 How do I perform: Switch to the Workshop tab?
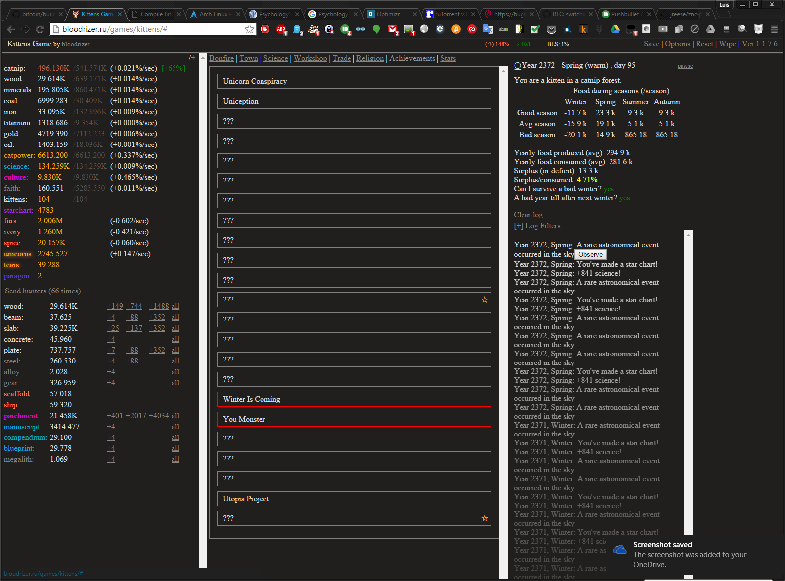pos(310,58)
